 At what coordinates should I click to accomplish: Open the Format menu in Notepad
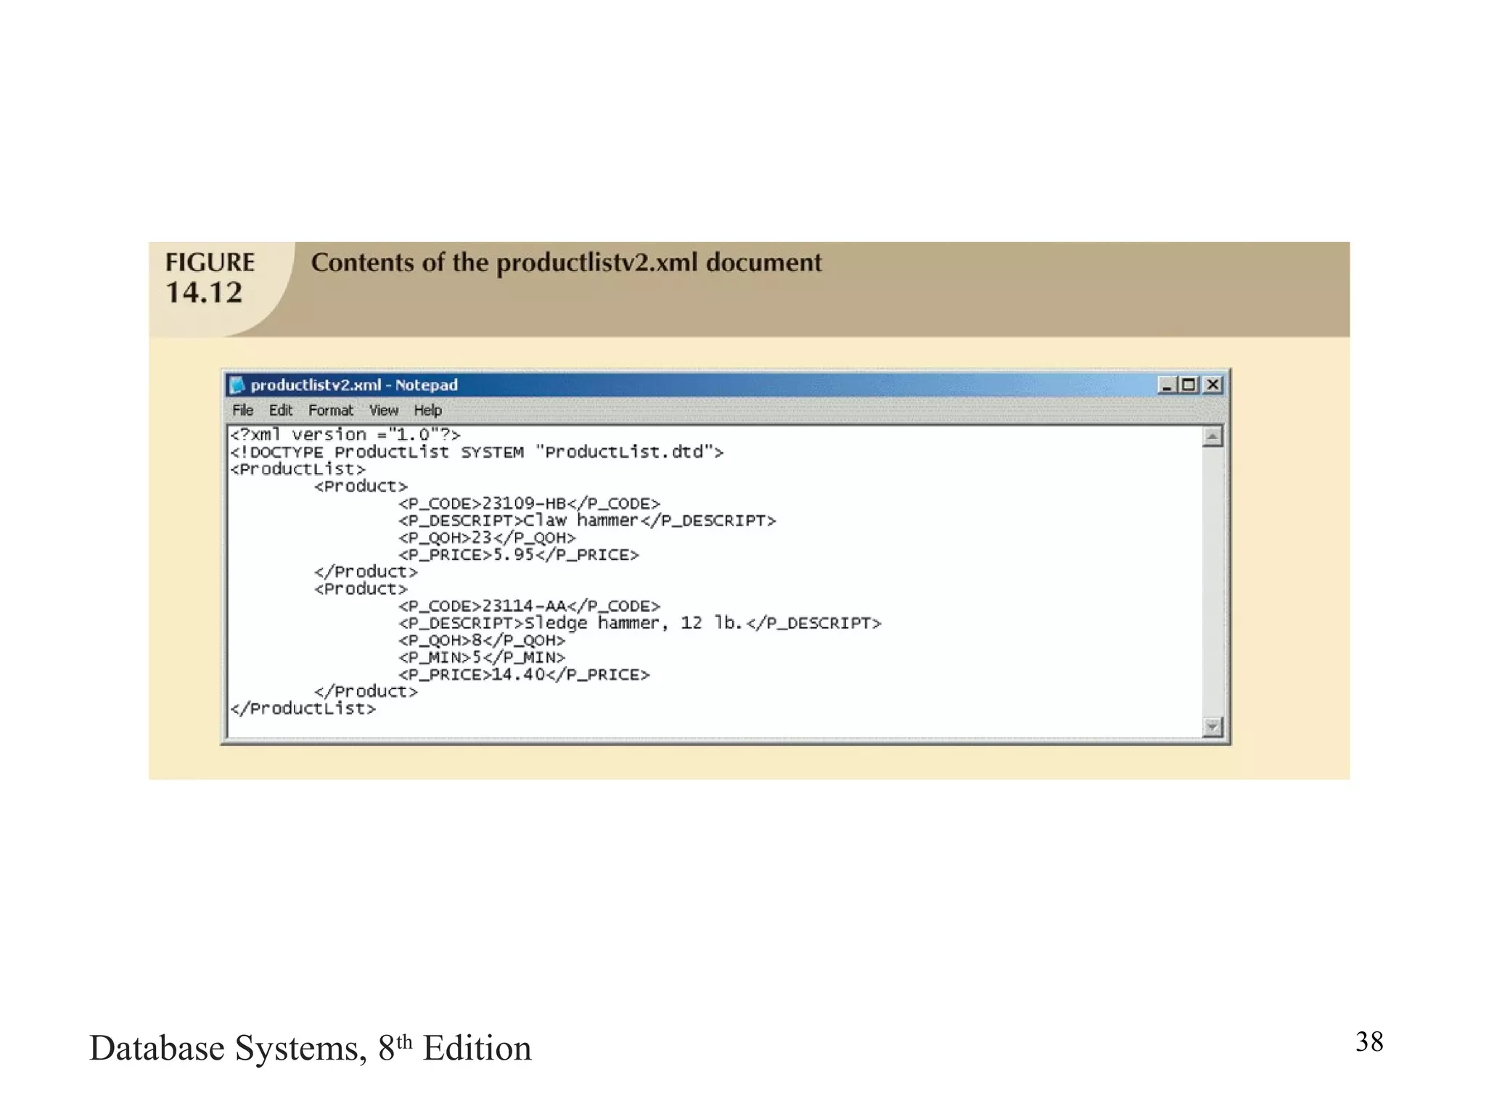point(331,410)
